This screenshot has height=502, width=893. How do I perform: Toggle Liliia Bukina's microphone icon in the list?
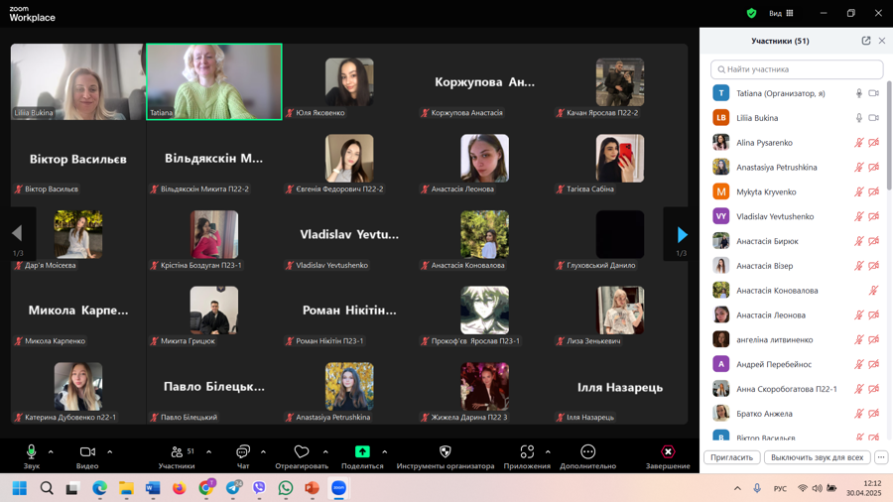[x=859, y=118]
